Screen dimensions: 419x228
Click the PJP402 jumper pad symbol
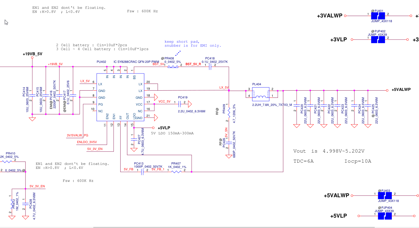pyautogui.click(x=378, y=40)
